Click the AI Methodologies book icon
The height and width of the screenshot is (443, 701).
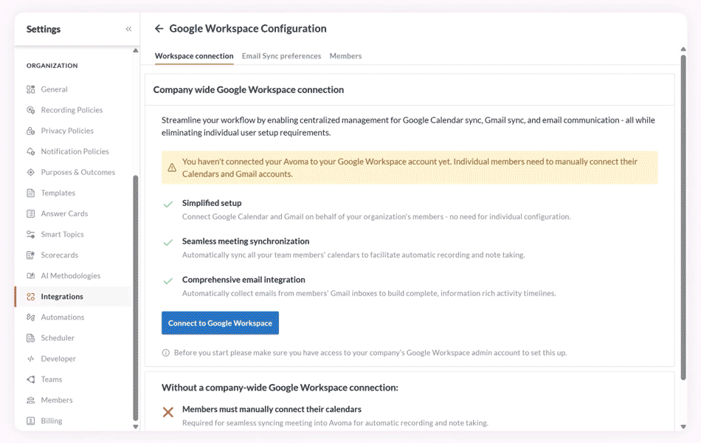(30, 275)
